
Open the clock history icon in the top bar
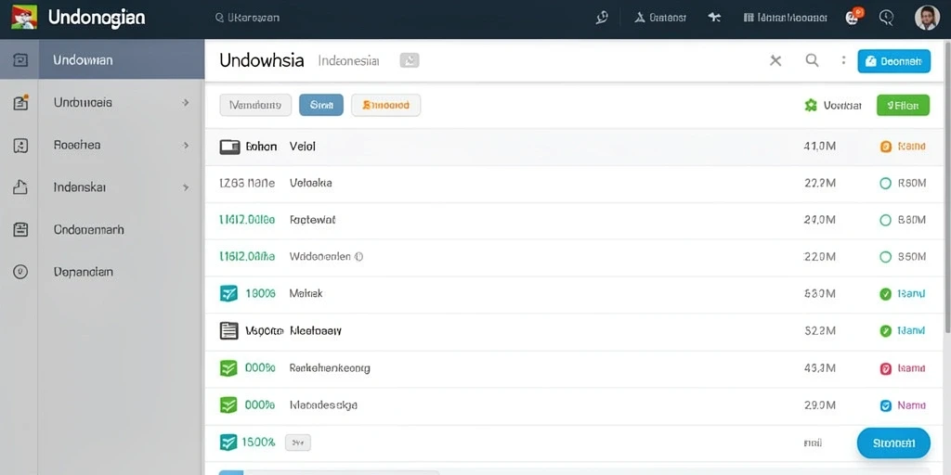[886, 18]
